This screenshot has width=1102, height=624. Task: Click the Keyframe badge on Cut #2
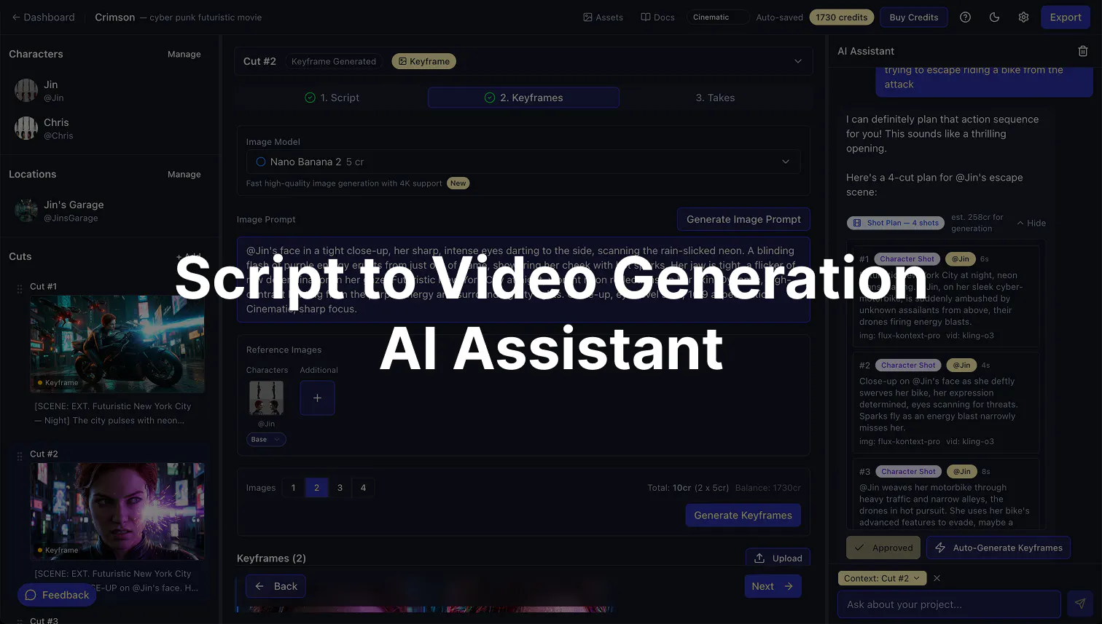click(423, 61)
